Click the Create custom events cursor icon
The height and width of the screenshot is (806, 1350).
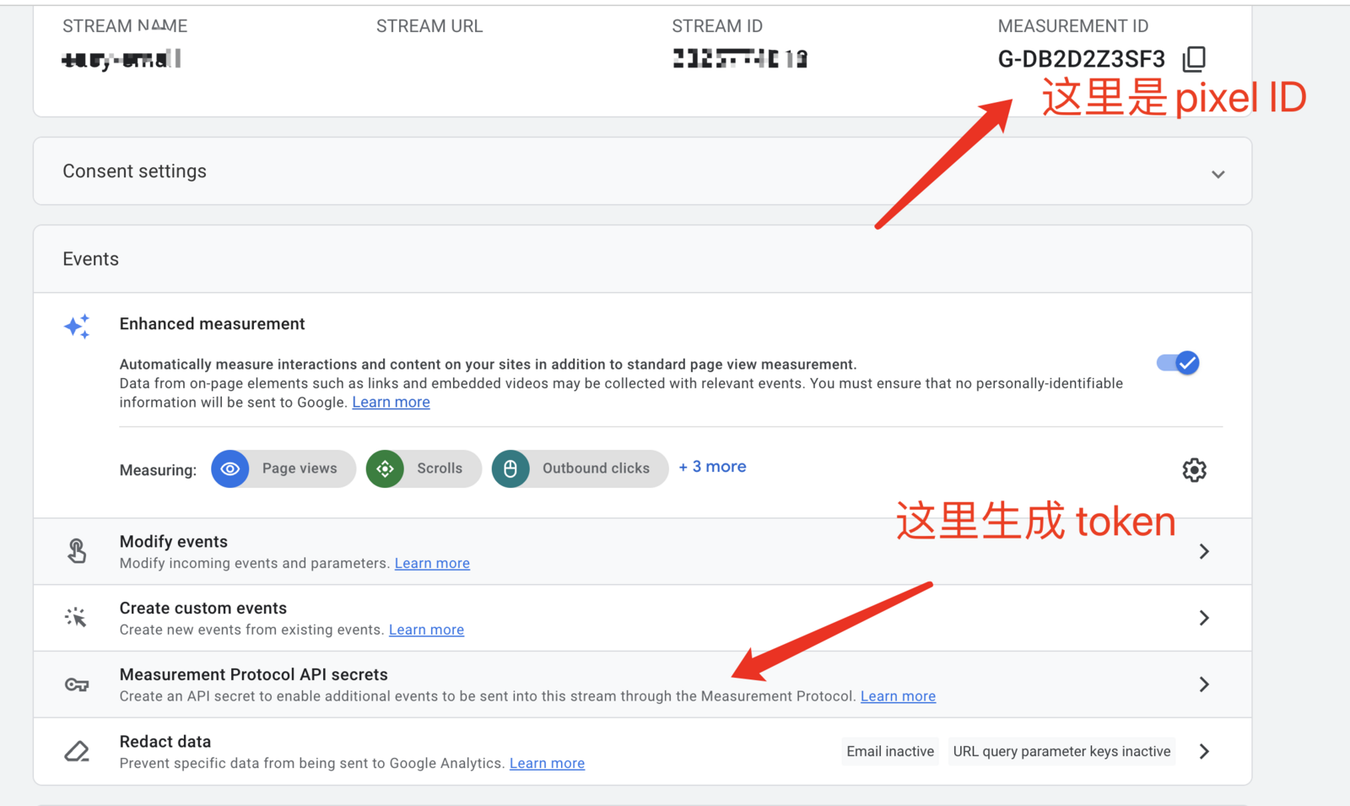(x=76, y=618)
